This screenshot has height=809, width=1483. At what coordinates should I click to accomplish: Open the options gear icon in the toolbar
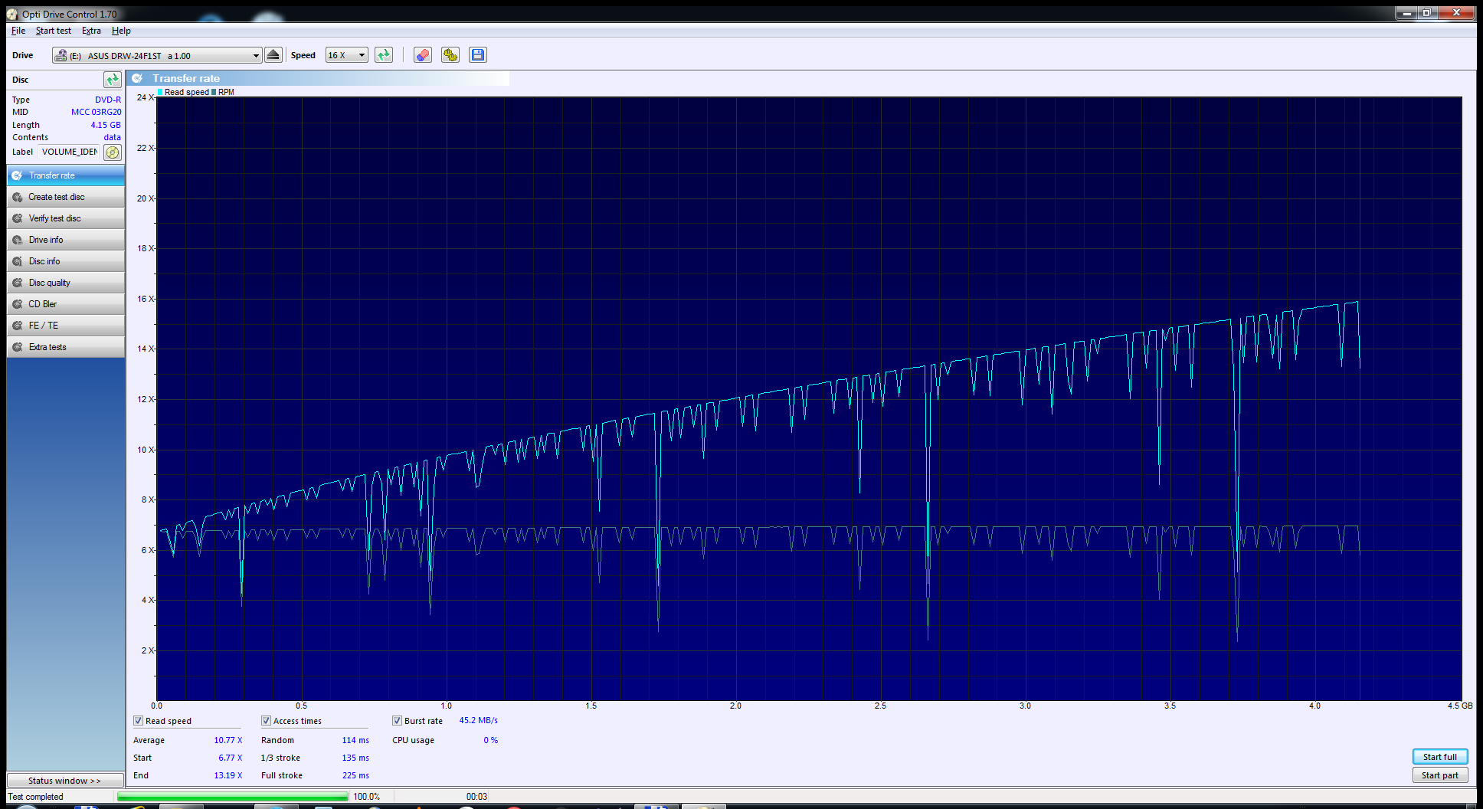click(450, 55)
